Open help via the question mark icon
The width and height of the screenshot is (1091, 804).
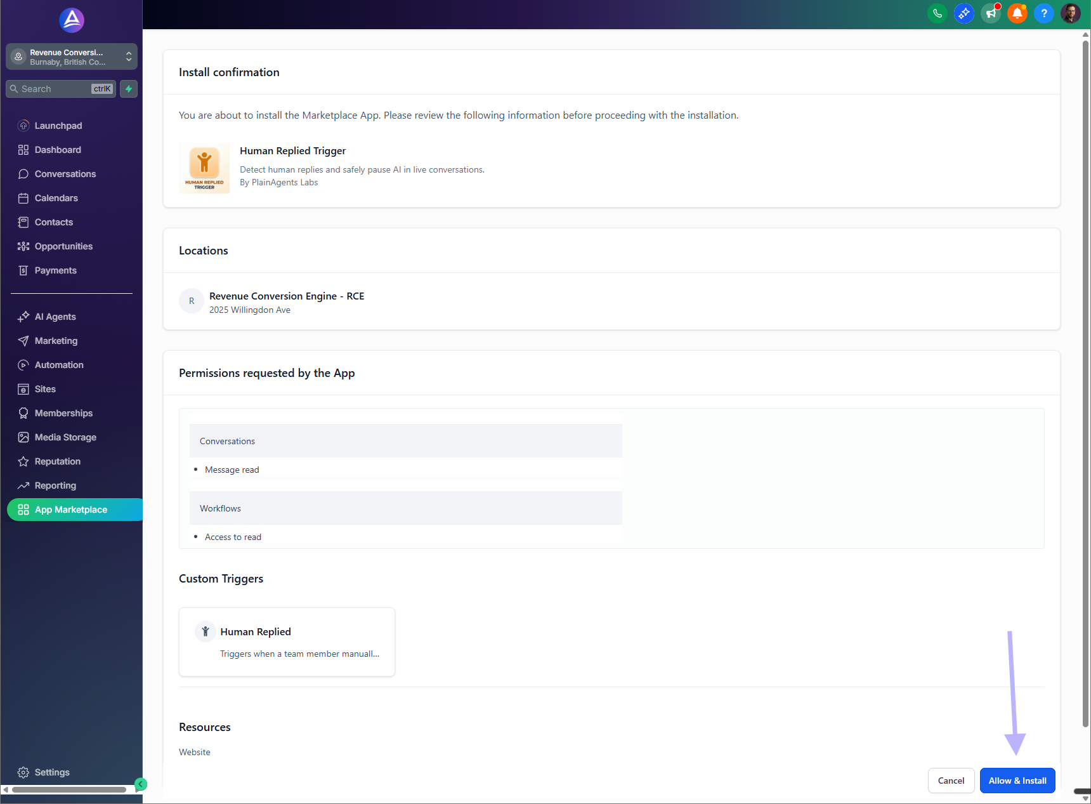[x=1044, y=13]
